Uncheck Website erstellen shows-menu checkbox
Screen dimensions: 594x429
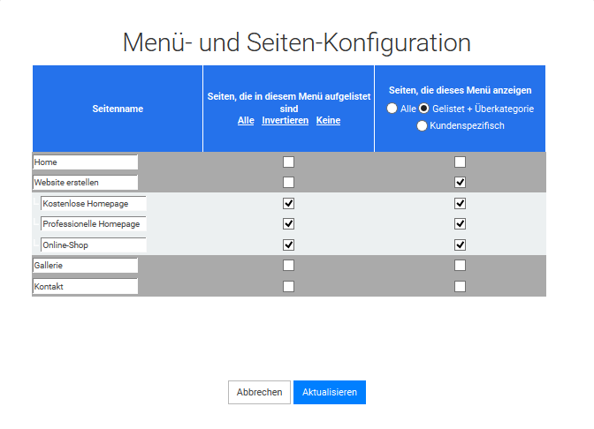coord(460,183)
